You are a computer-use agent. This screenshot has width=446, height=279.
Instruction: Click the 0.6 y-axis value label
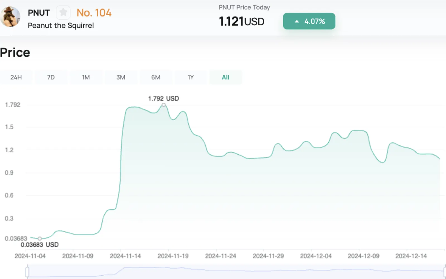point(9,195)
